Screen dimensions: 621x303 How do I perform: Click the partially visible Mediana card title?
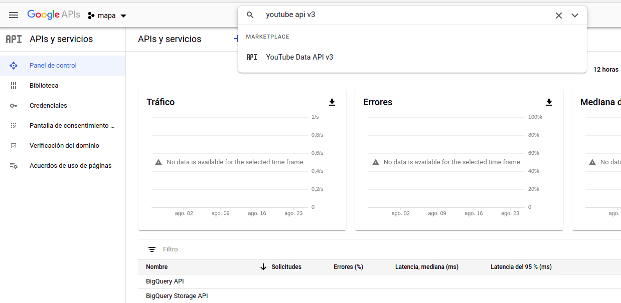(x=600, y=102)
